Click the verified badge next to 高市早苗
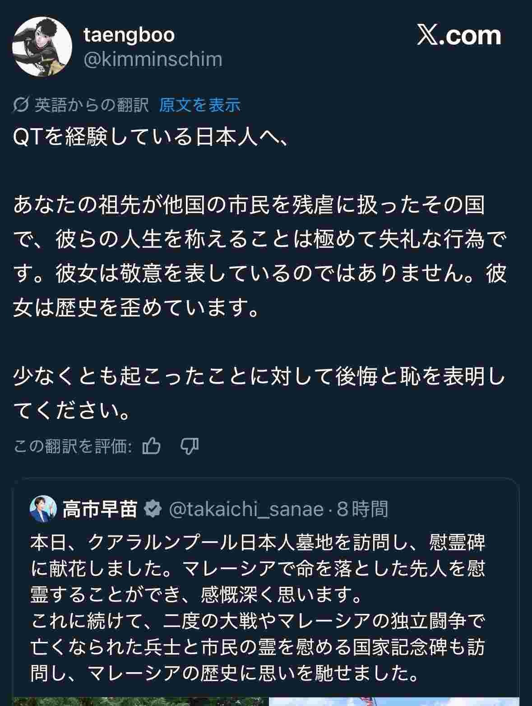The height and width of the screenshot is (706, 532). point(153,509)
